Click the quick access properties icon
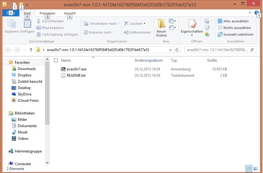263x173 pixels. coord(14,4)
